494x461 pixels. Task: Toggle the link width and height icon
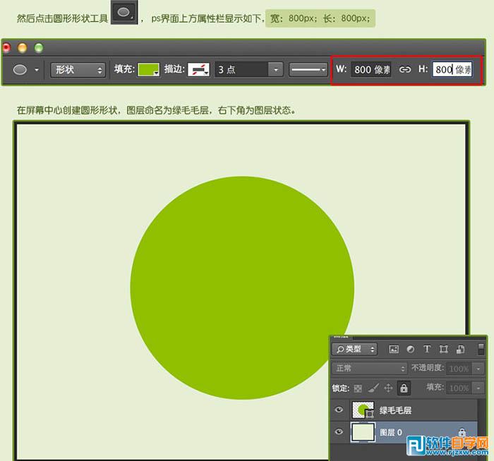405,69
